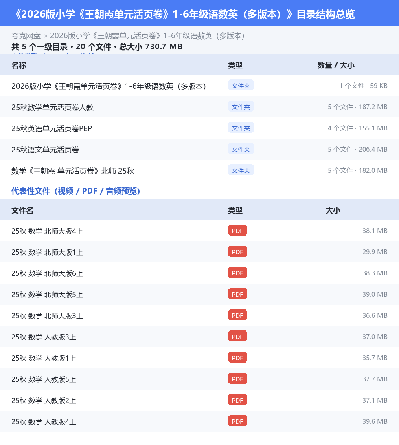Click the 名称 column header
The width and height of the screenshot is (399, 445).
point(19,65)
